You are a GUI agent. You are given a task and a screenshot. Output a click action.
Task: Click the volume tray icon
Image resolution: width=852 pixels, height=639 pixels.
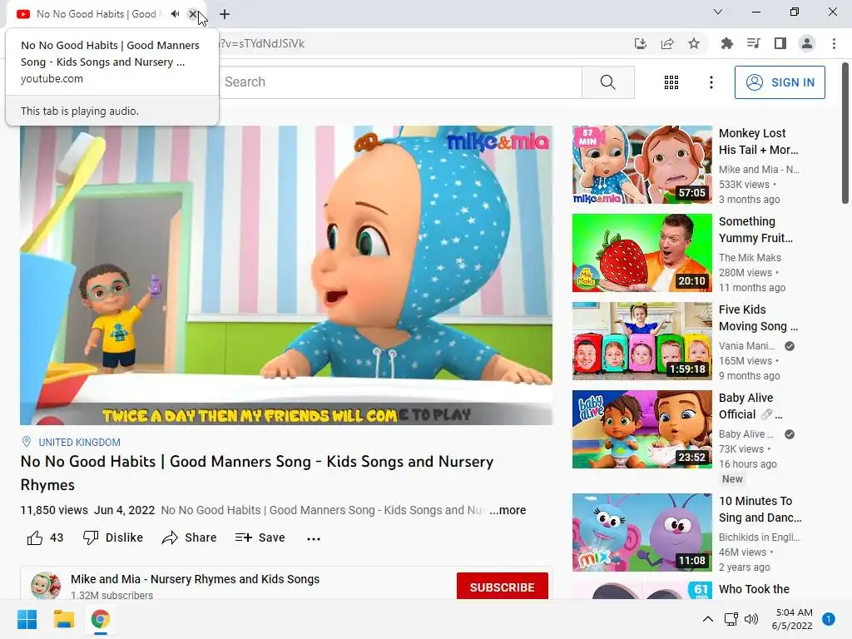(x=751, y=619)
